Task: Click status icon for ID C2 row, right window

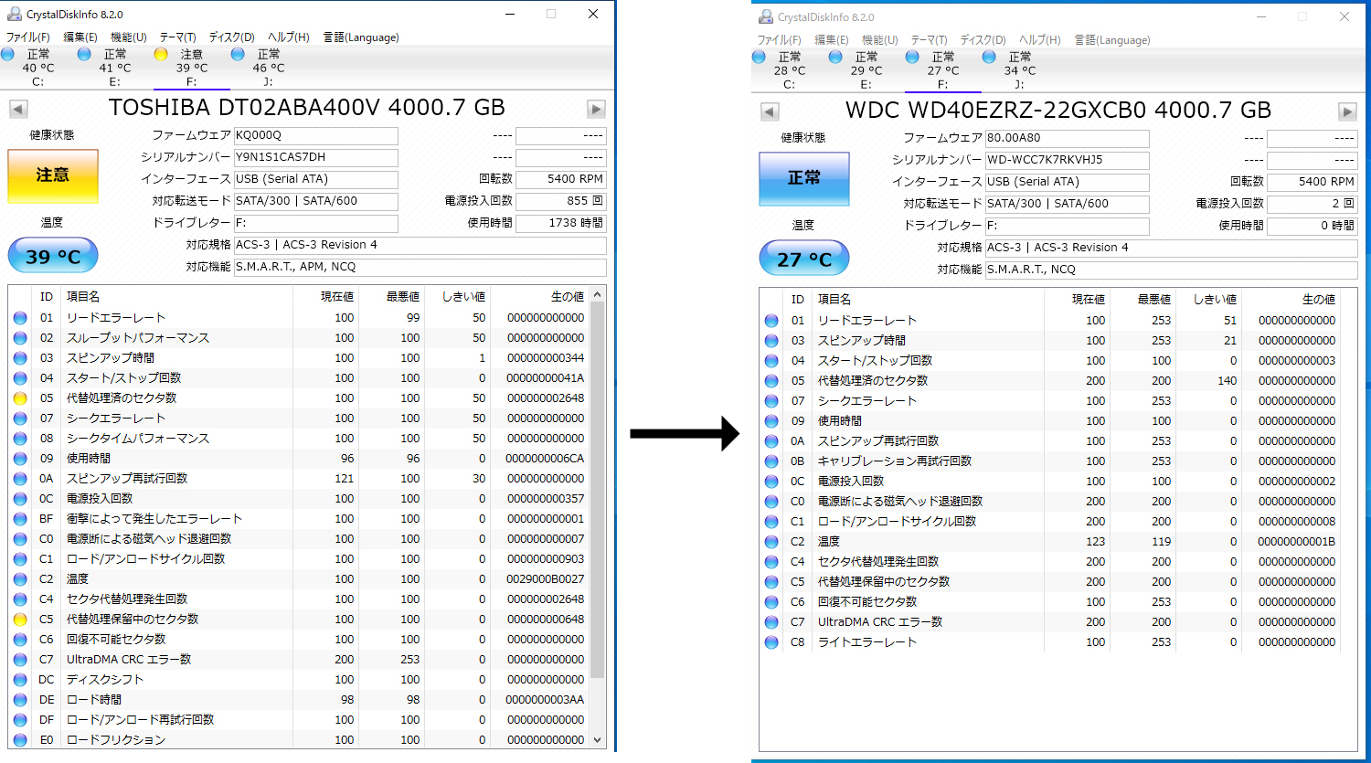Action: tap(771, 542)
